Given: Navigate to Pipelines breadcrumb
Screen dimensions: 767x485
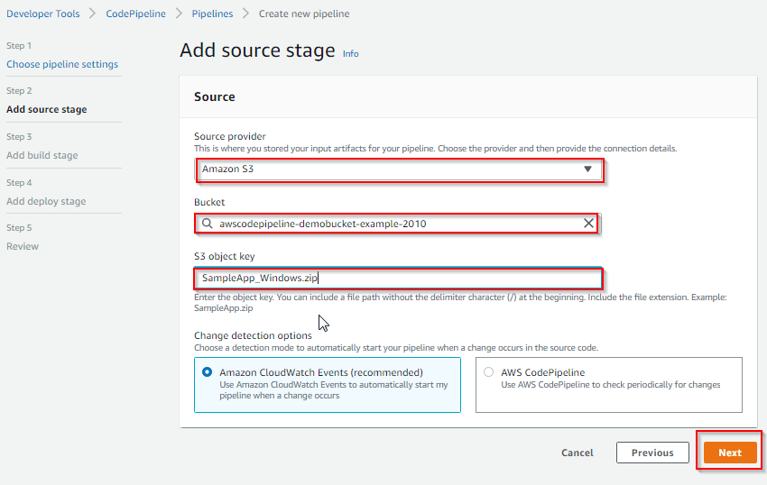Looking at the screenshot, I should pos(212,14).
